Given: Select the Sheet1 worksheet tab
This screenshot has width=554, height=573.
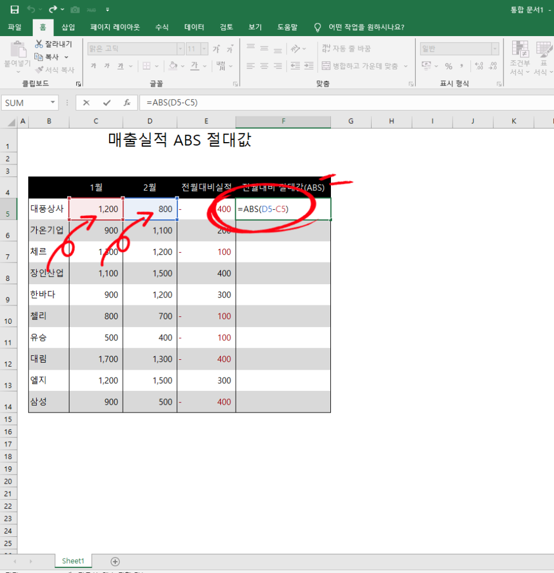Looking at the screenshot, I should point(73,560).
